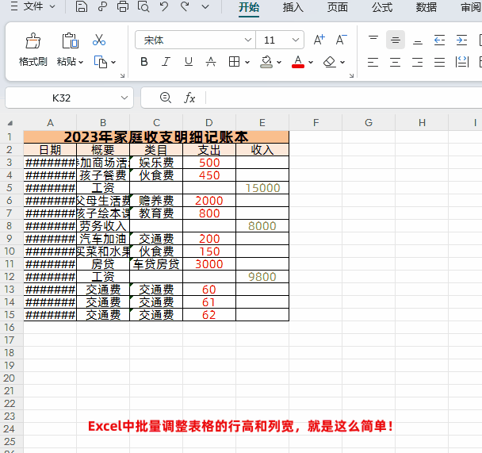
Task: Click header cell 支出
Action: (209, 150)
